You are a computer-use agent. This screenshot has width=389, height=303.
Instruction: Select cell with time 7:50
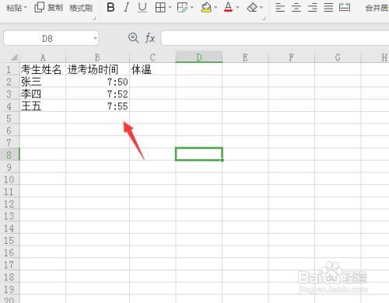pos(97,82)
